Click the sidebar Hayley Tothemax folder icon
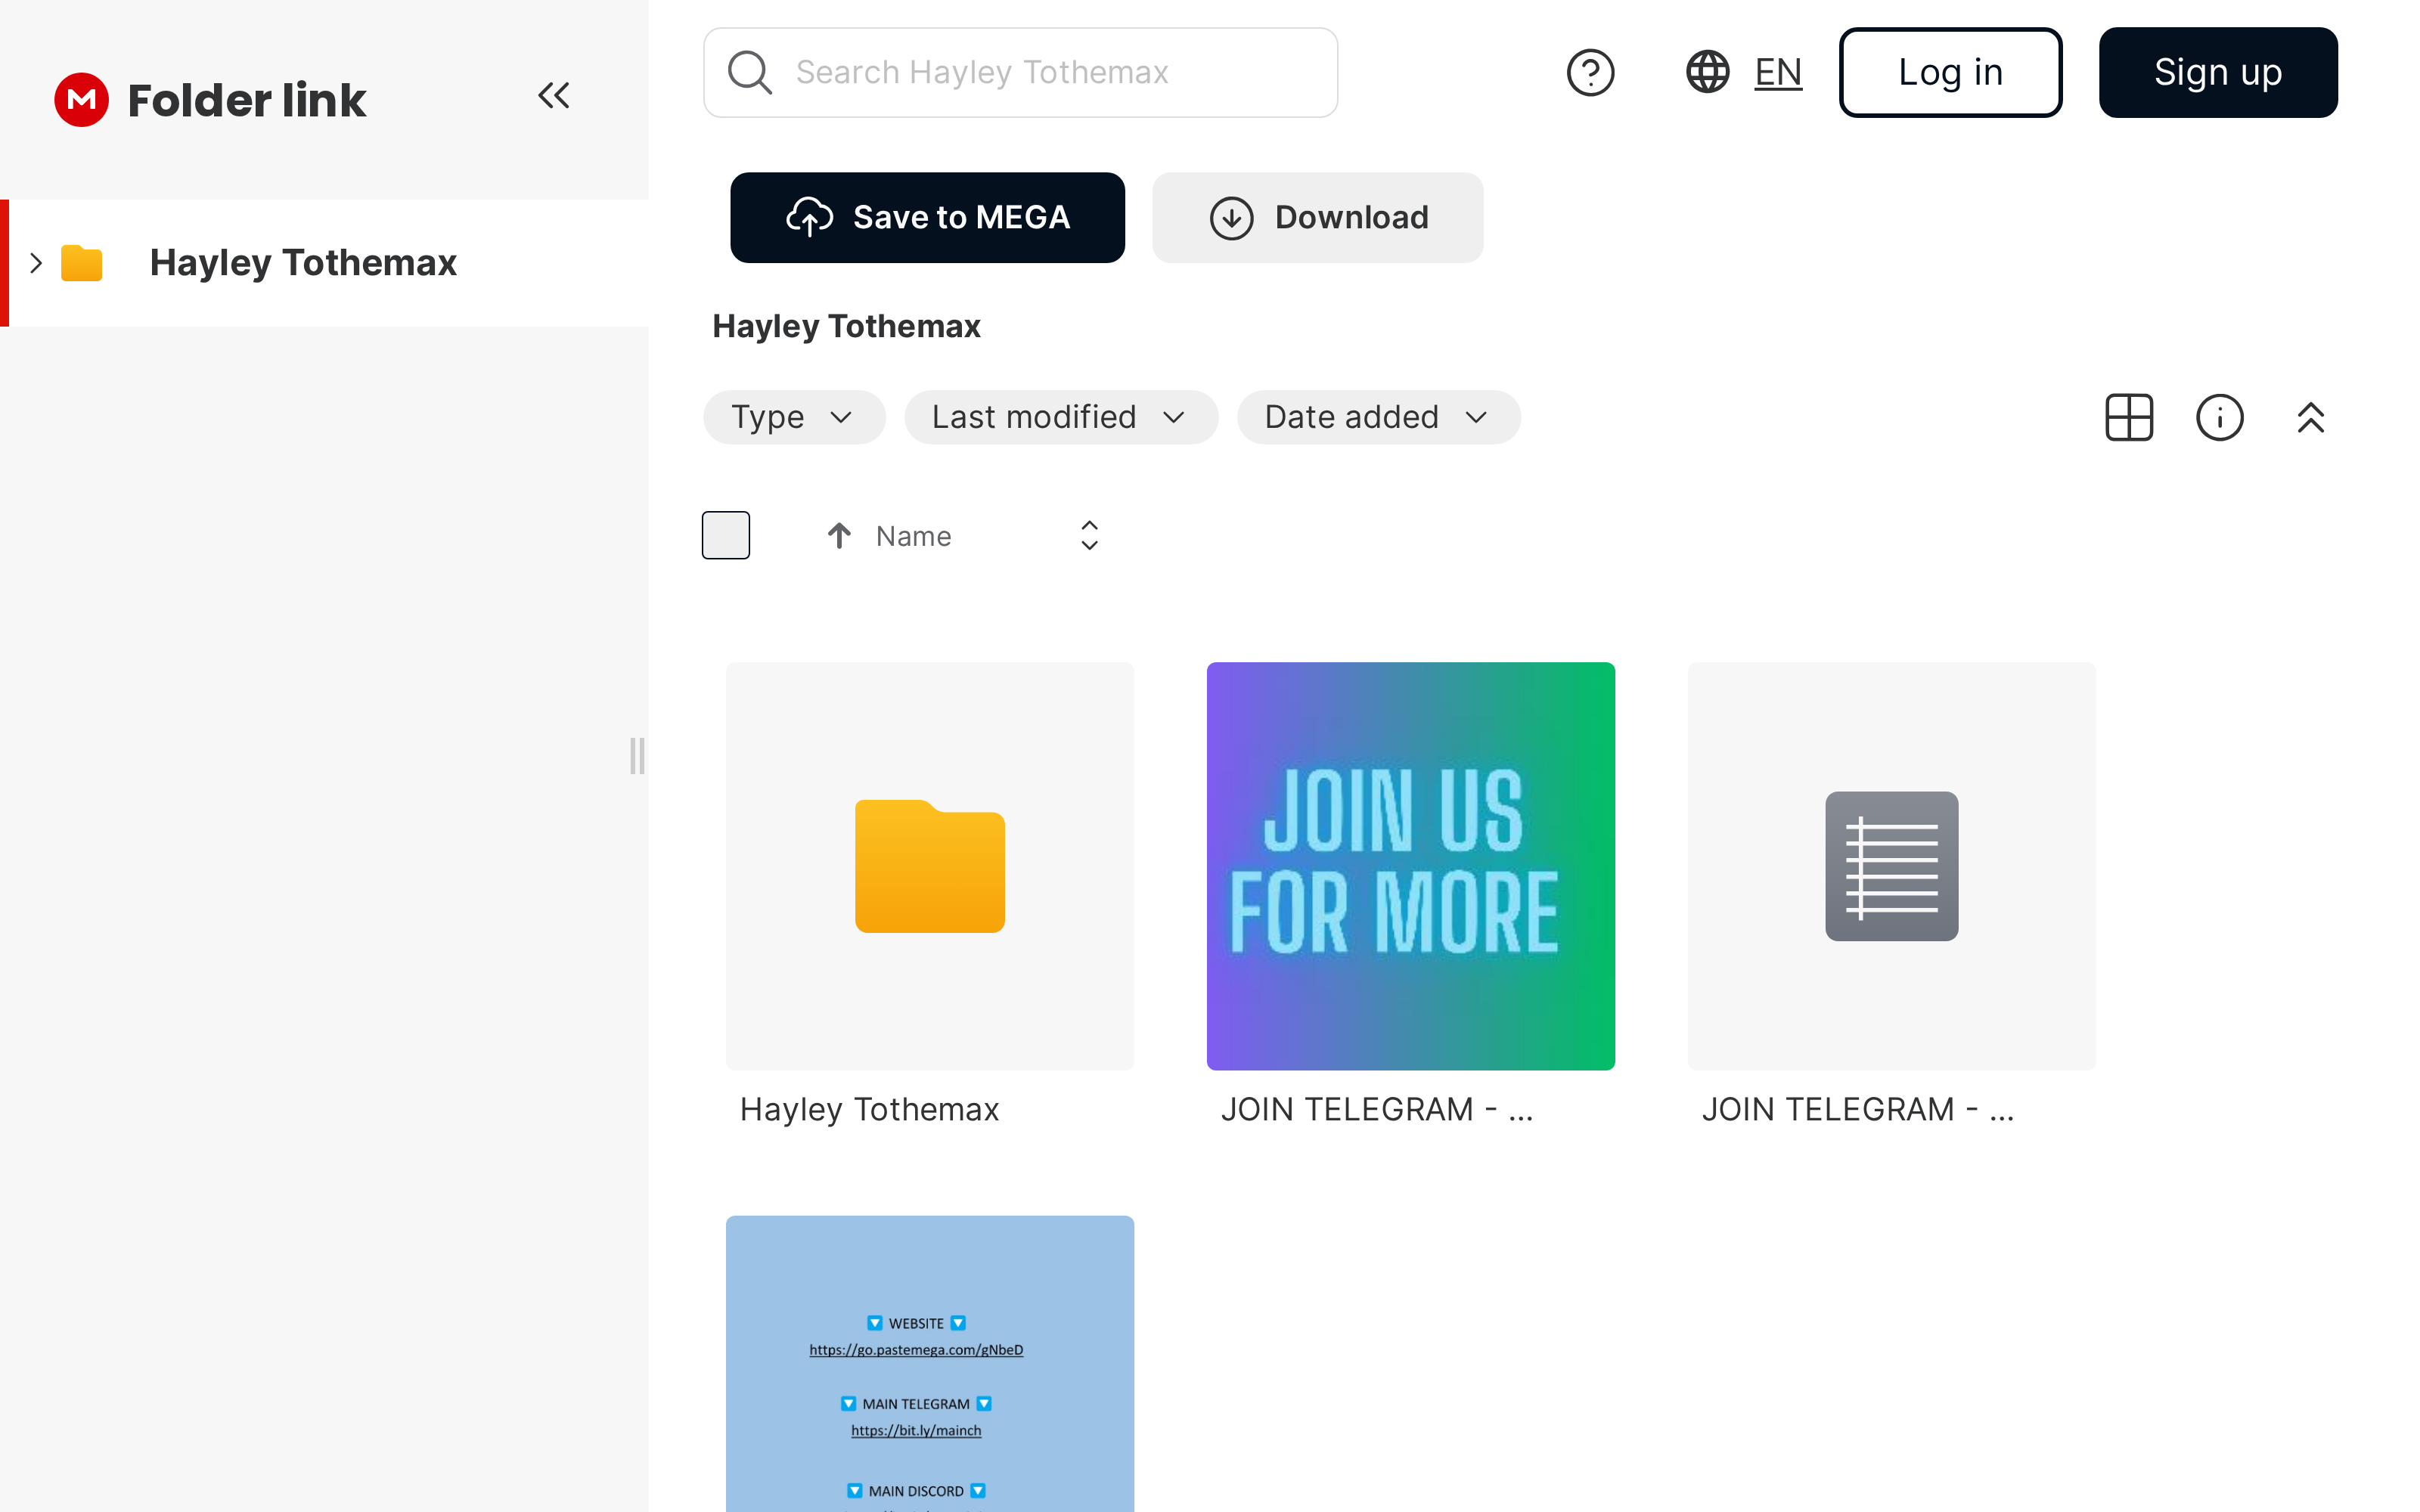The width and height of the screenshot is (2420, 1512). 82,263
